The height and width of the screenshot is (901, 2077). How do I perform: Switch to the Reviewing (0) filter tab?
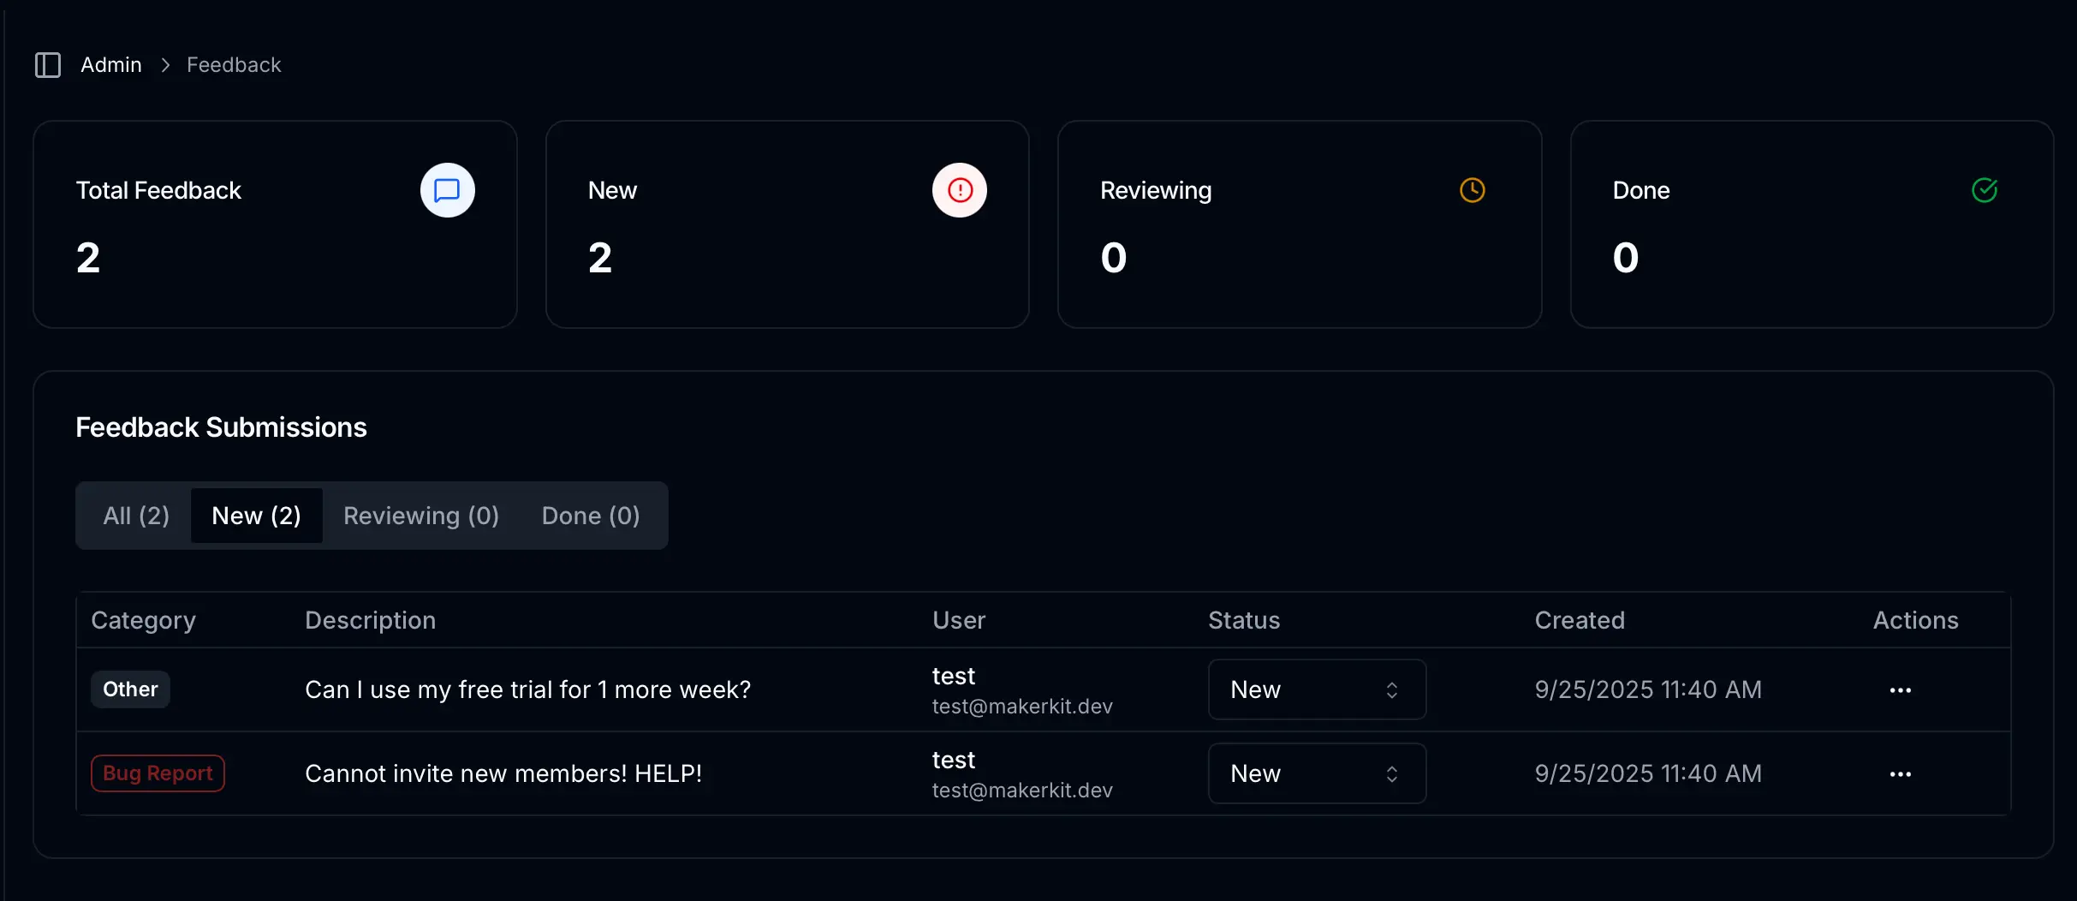420,515
